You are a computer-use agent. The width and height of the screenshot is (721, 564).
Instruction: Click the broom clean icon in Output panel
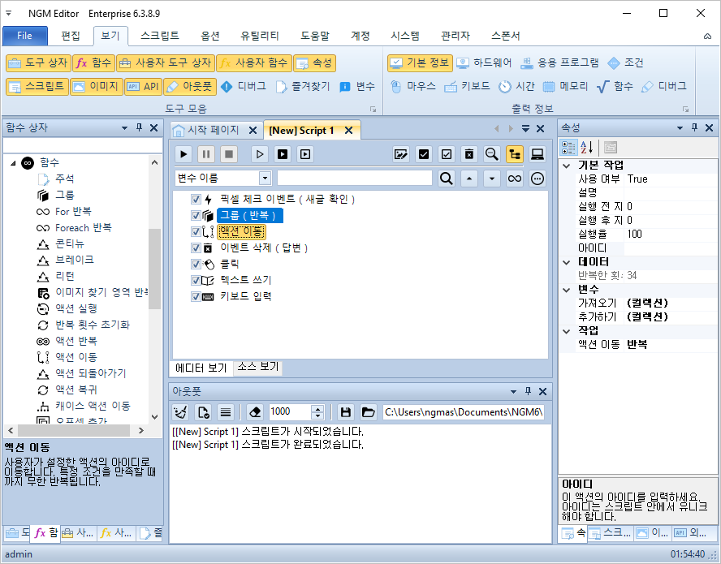tap(181, 412)
